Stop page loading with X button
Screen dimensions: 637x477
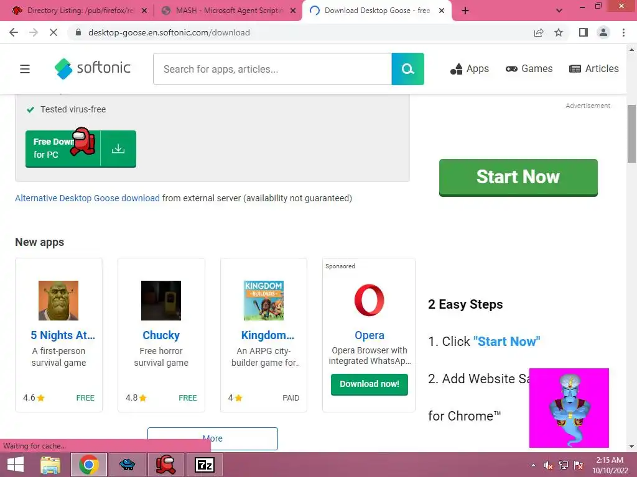click(53, 32)
